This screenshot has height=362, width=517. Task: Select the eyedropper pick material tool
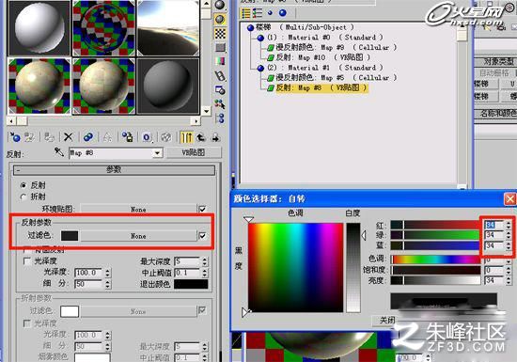tap(59, 152)
